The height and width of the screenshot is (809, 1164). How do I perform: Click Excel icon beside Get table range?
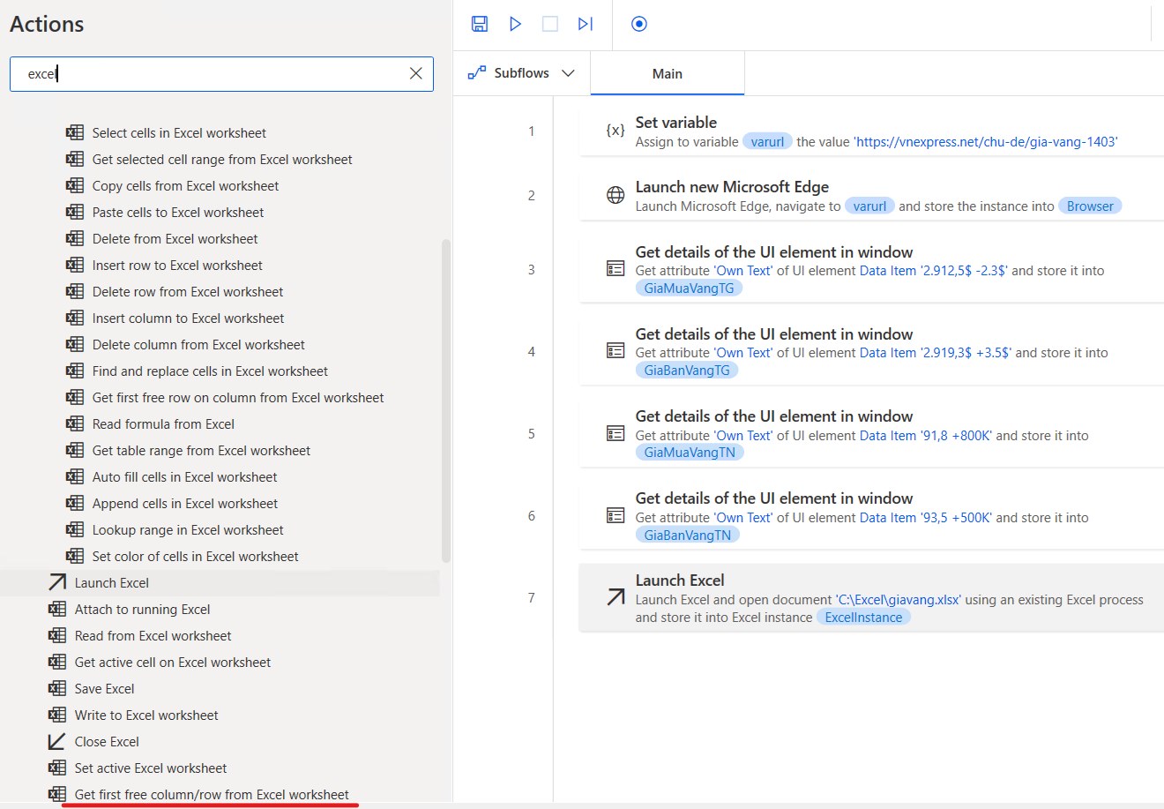[75, 450]
